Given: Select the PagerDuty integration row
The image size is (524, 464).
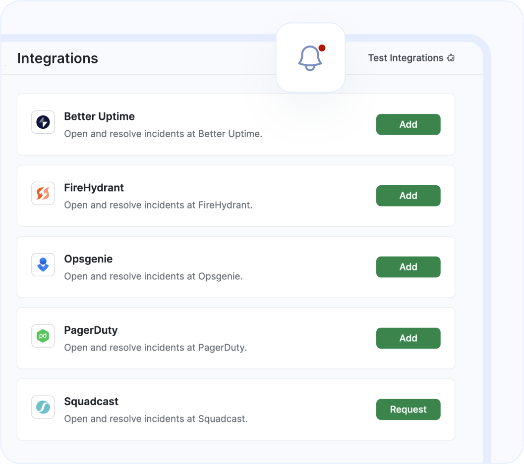Looking at the screenshot, I should tap(235, 338).
